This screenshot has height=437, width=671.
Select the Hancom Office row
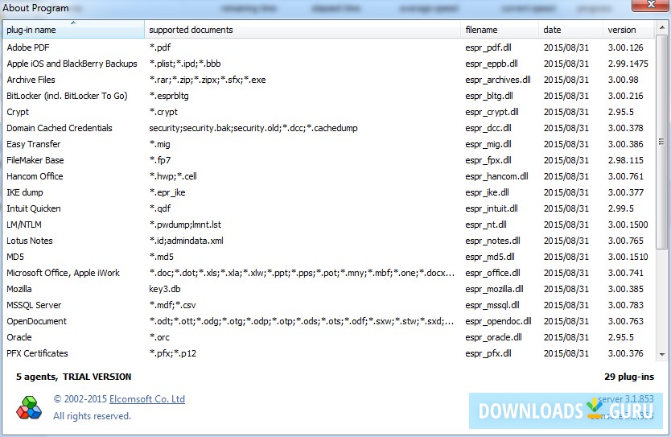[328, 176]
